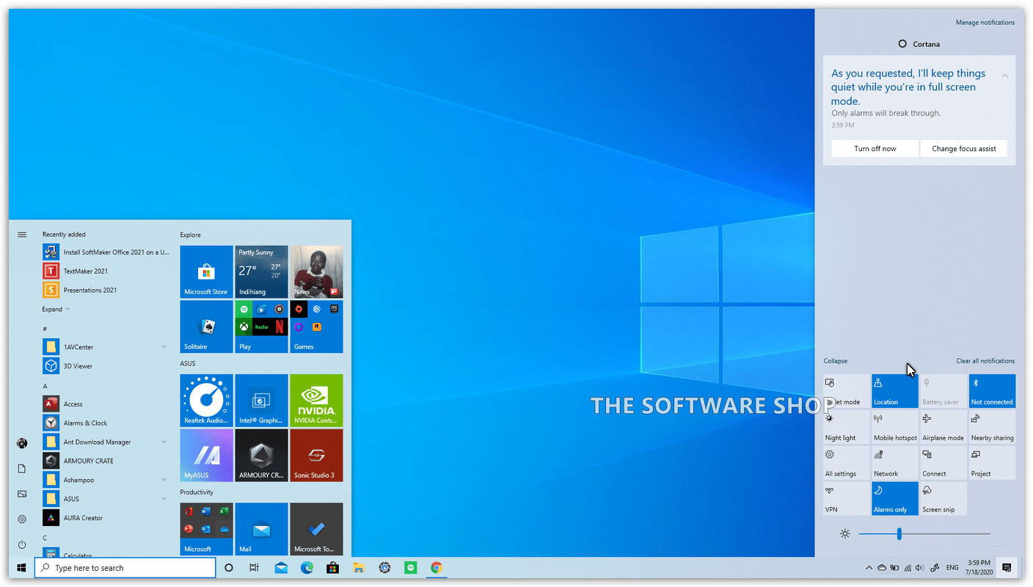
Task: Open the Mail tile under Productivity
Action: click(261, 528)
